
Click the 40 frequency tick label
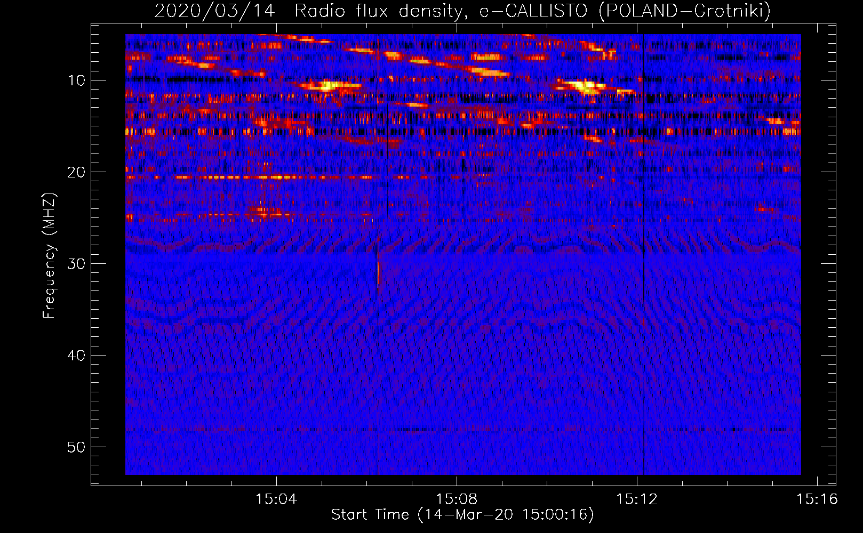[x=77, y=356]
